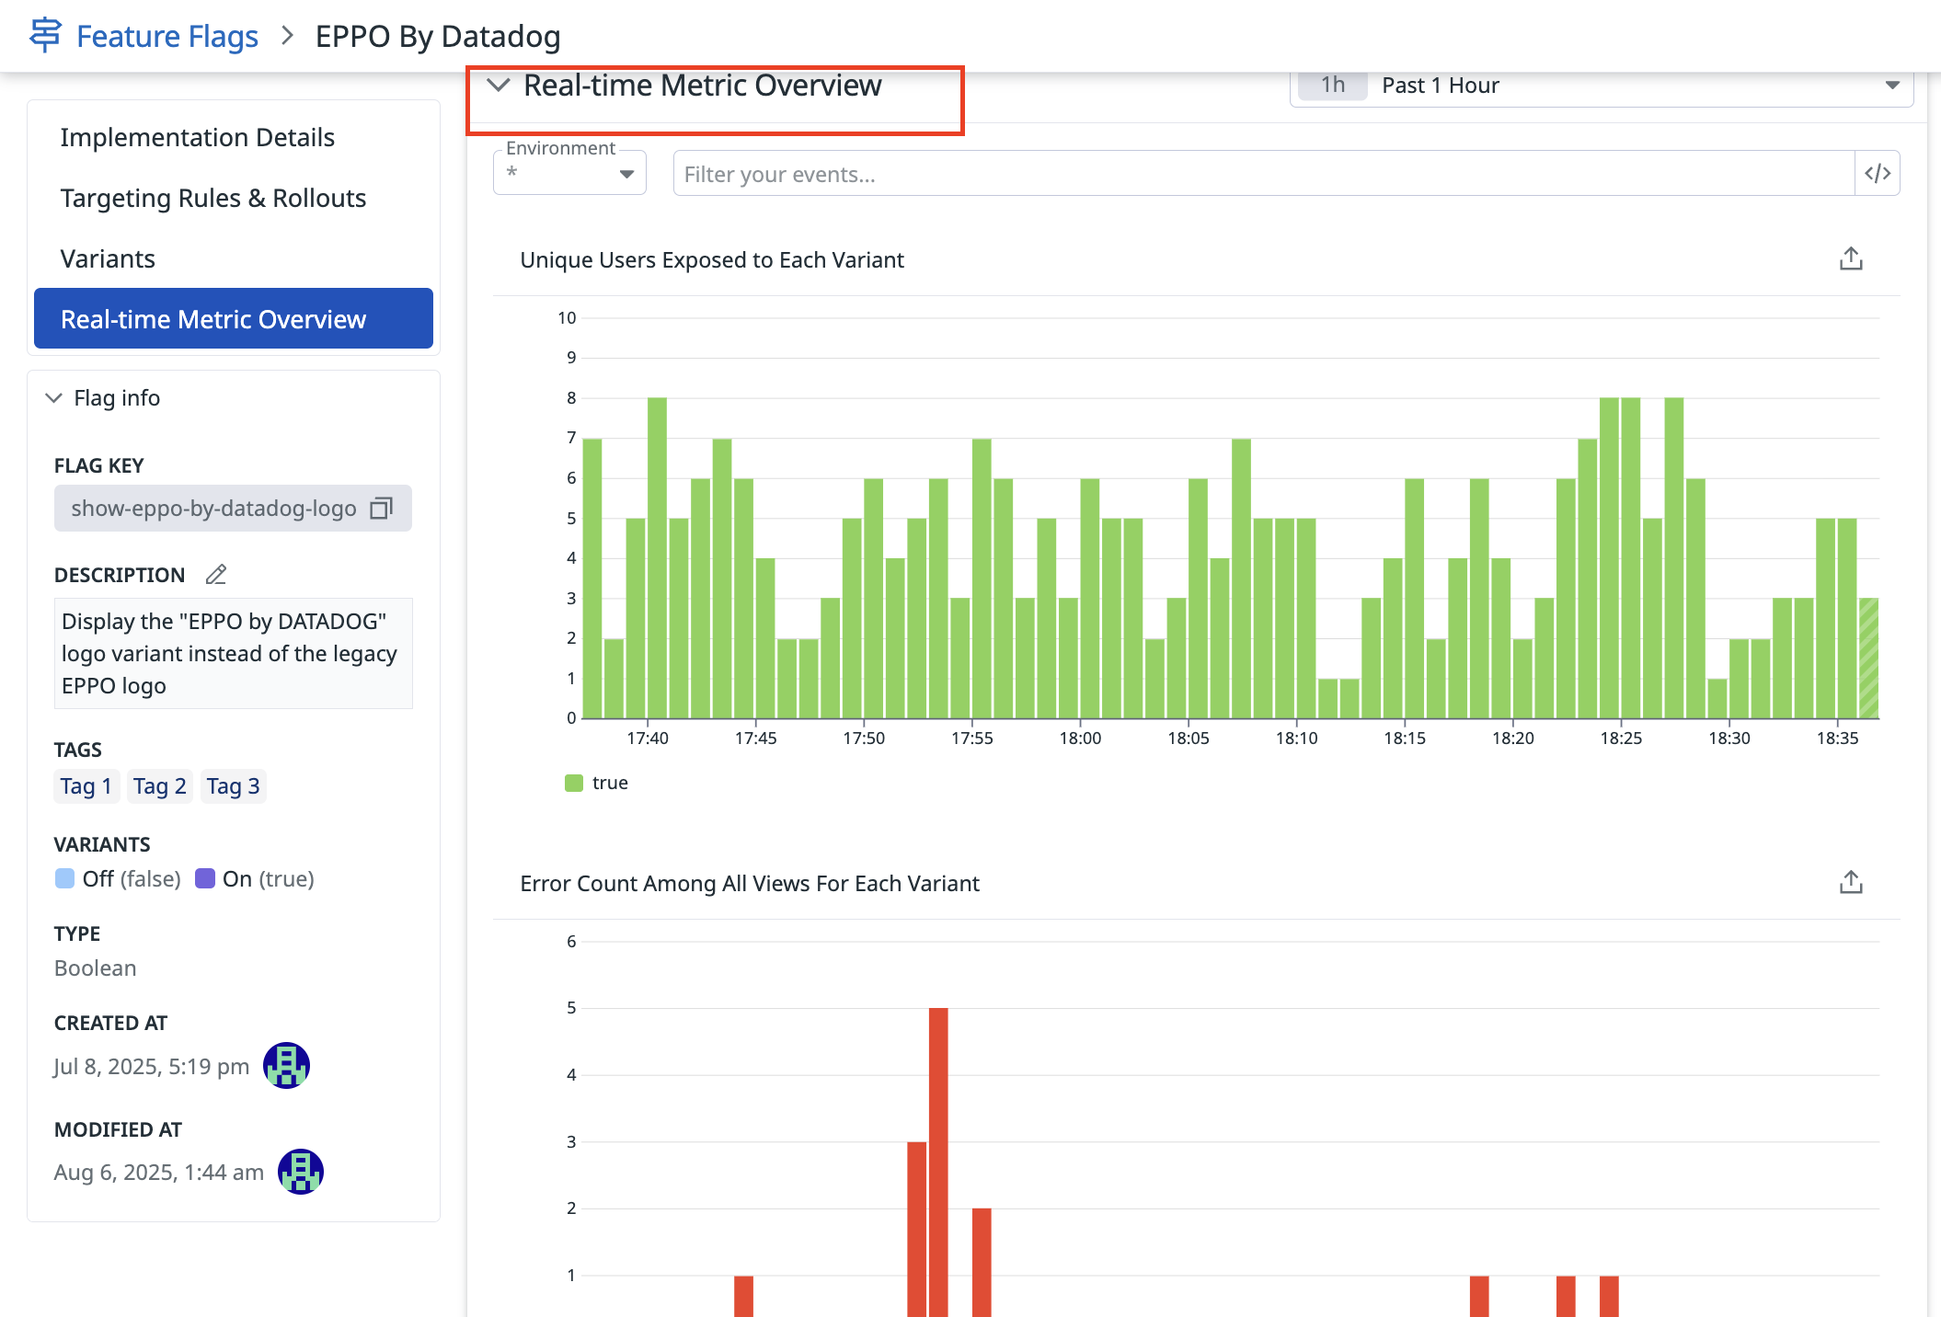
Task: Export the Unique Users Exposed chart
Action: coord(1851,259)
